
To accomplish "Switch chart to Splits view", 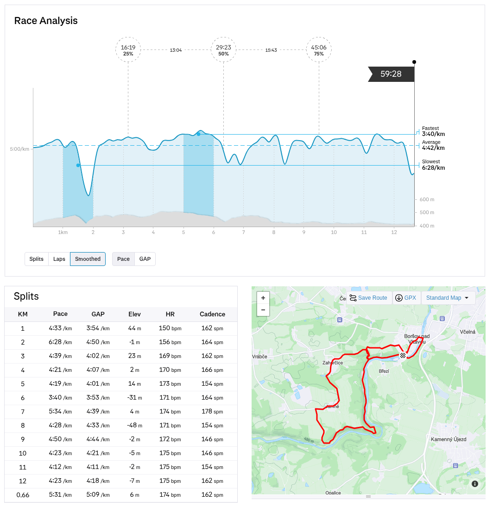I will click(37, 259).
